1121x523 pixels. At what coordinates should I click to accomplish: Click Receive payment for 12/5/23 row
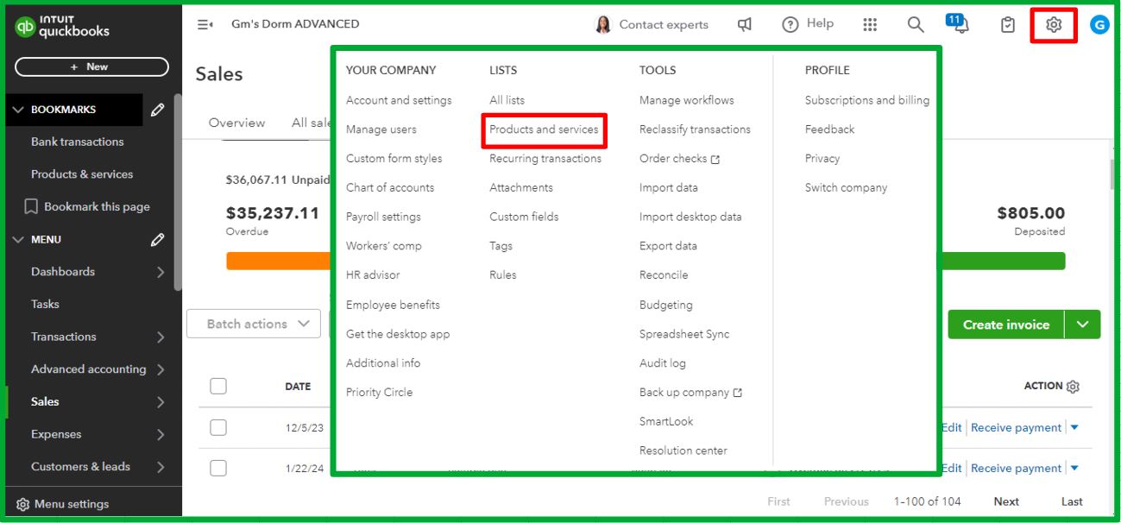pos(1016,427)
